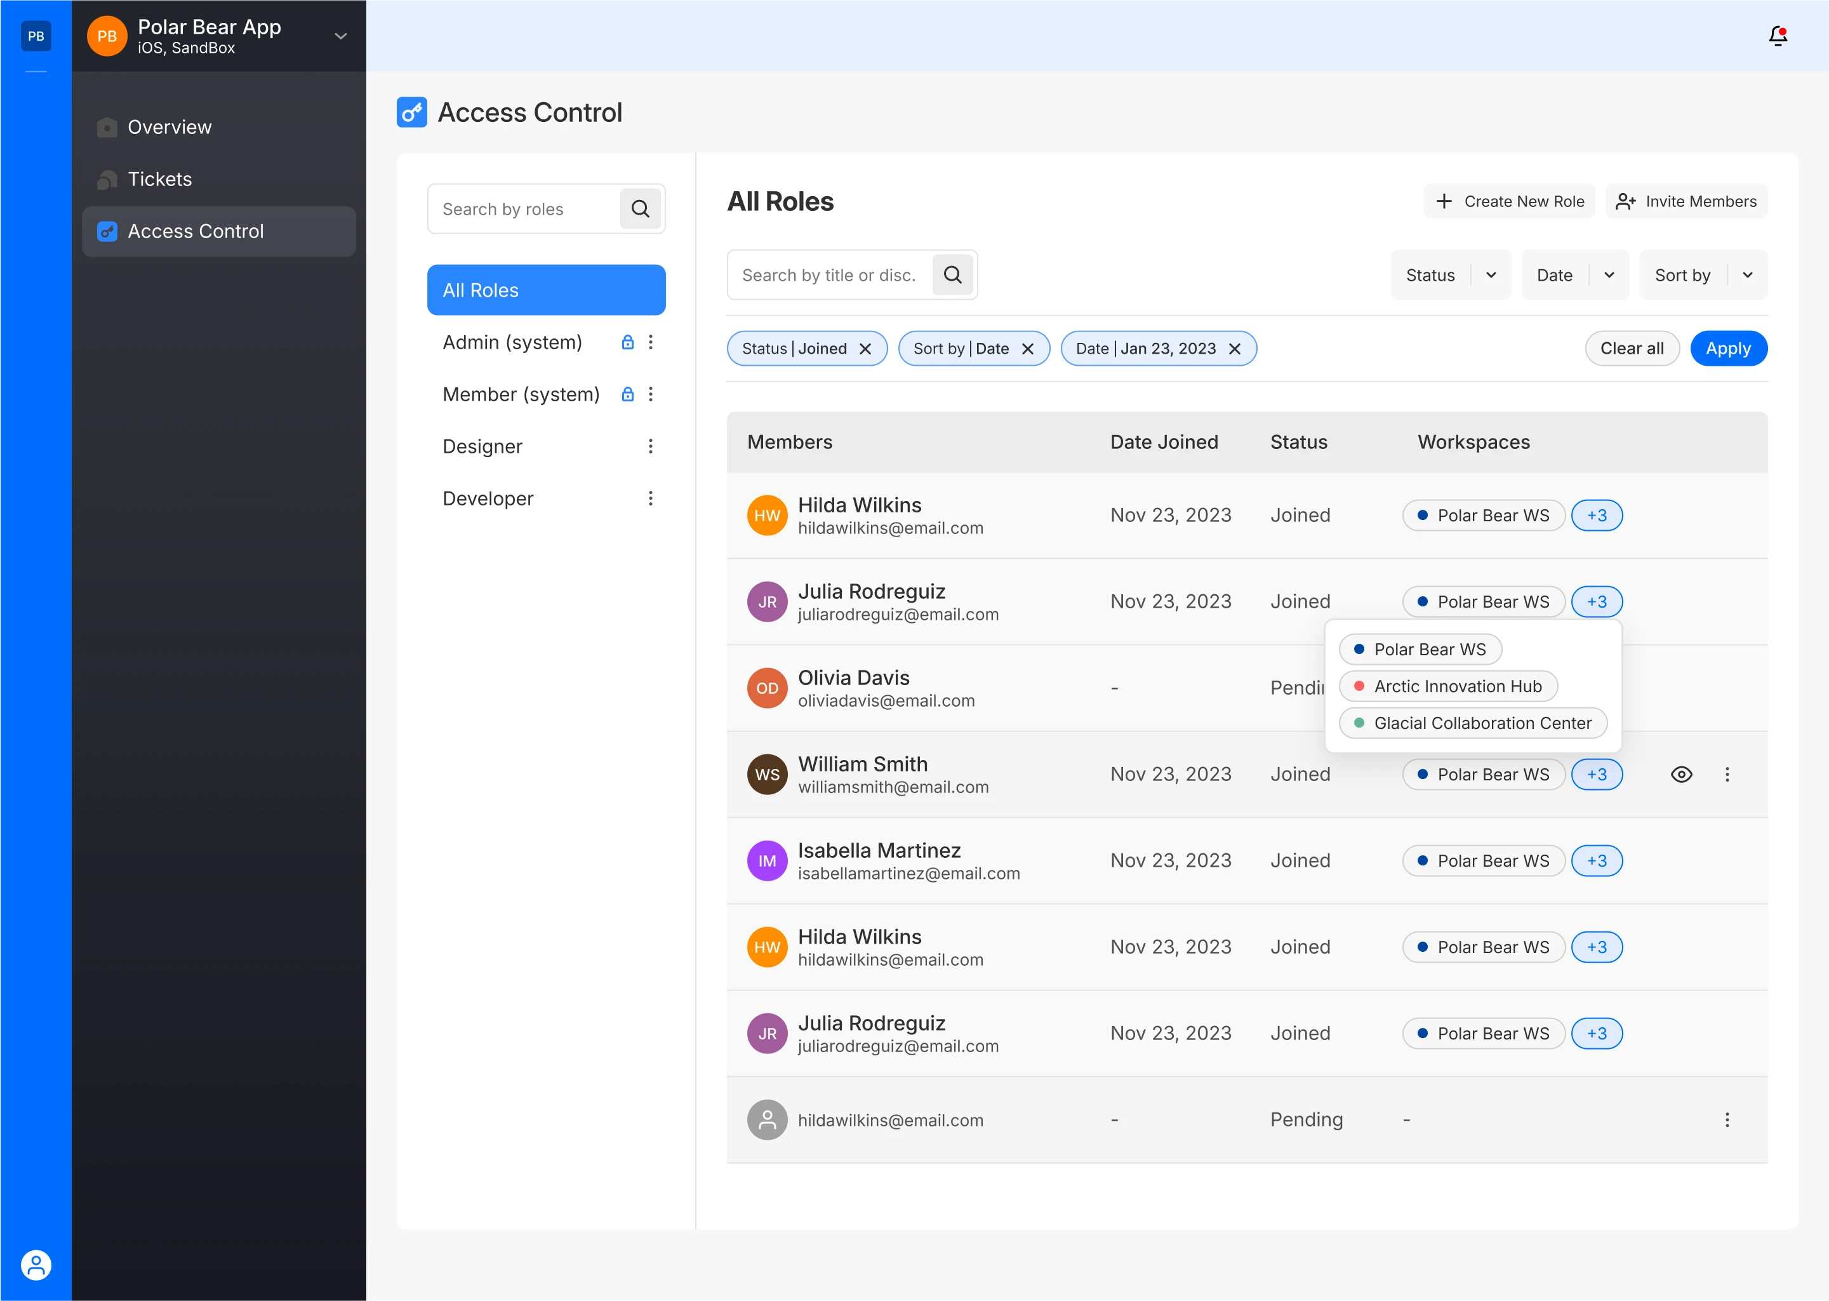Select the All Roles tab

[546, 290]
